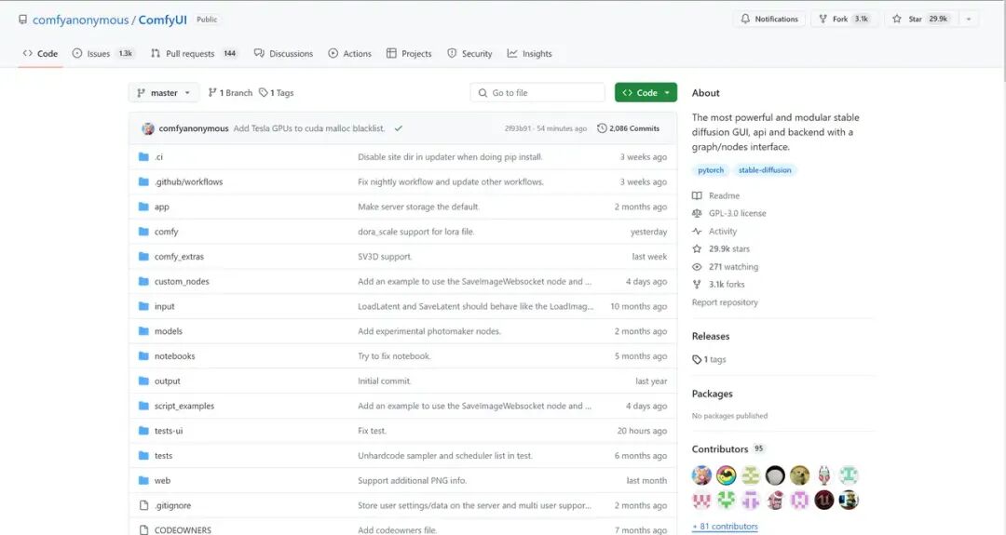This screenshot has width=1006, height=535.
Task: Click the Notifications bell button
Action: [769, 20]
